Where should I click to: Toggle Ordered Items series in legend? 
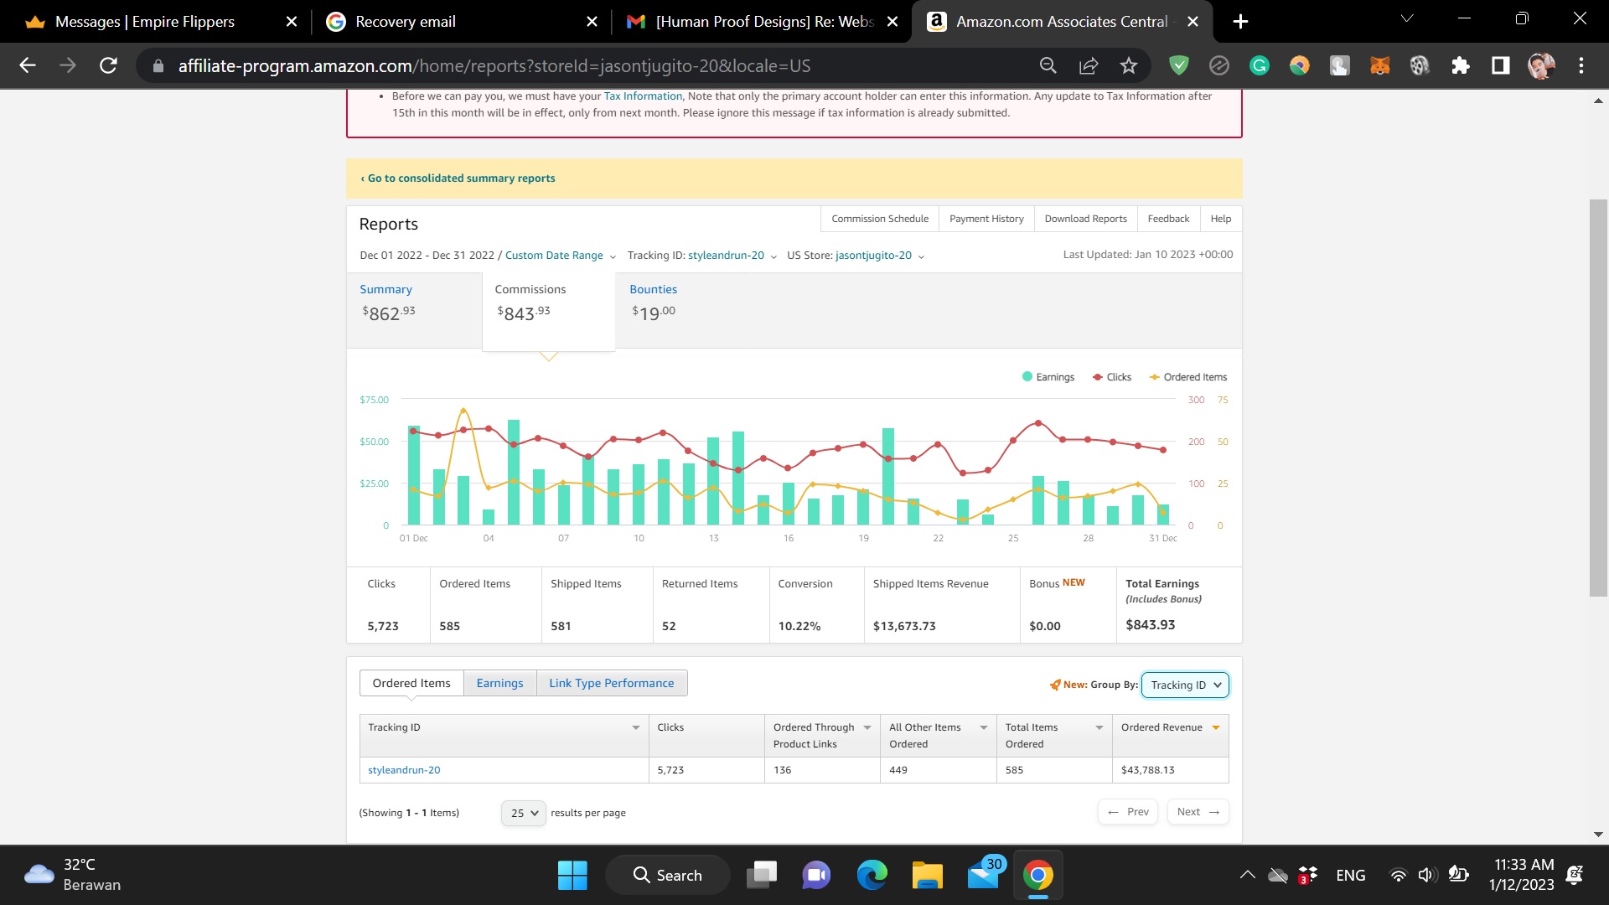tap(1188, 377)
